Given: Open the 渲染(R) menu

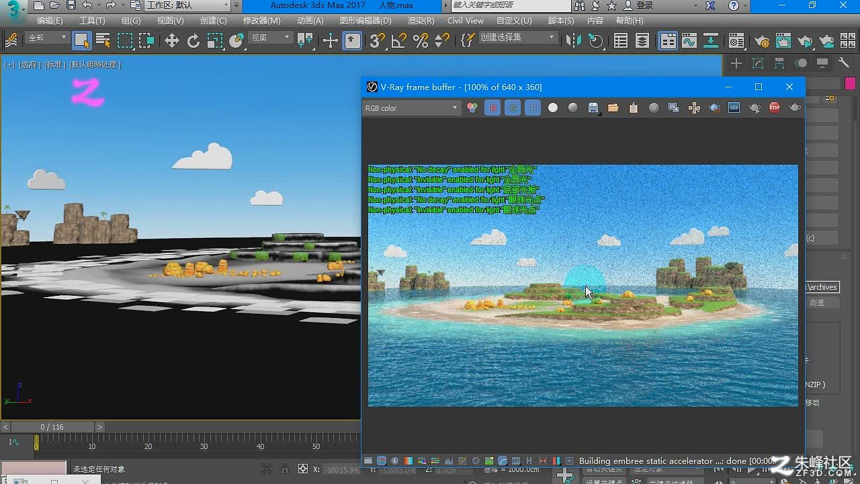Looking at the screenshot, I should click(x=421, y=21).
